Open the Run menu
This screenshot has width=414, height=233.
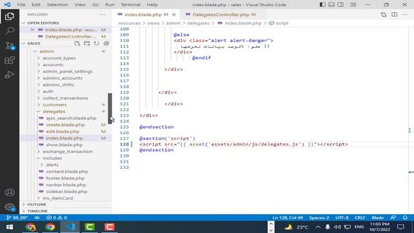click(x=109, y=5)
